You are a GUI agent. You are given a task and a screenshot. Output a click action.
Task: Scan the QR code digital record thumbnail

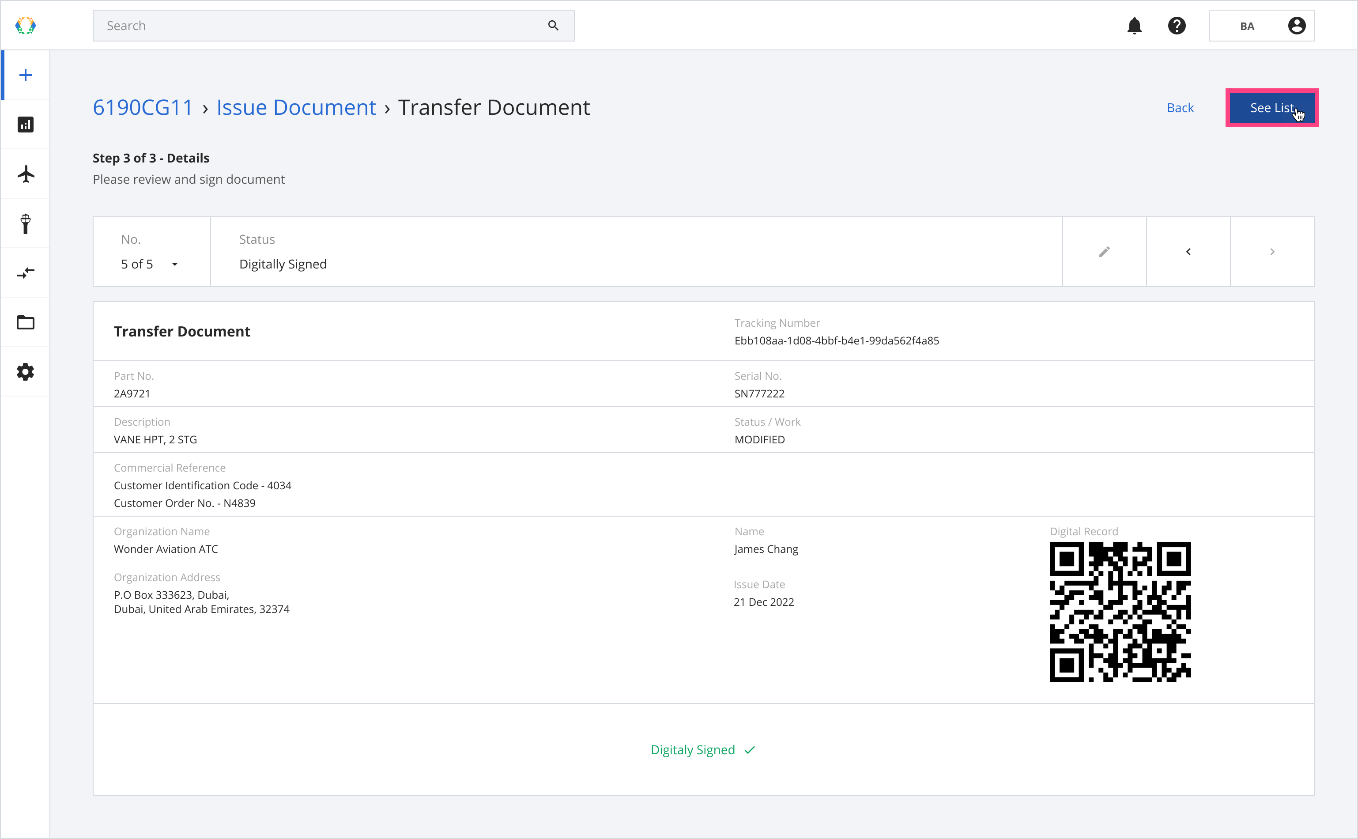coord(1121,612)
